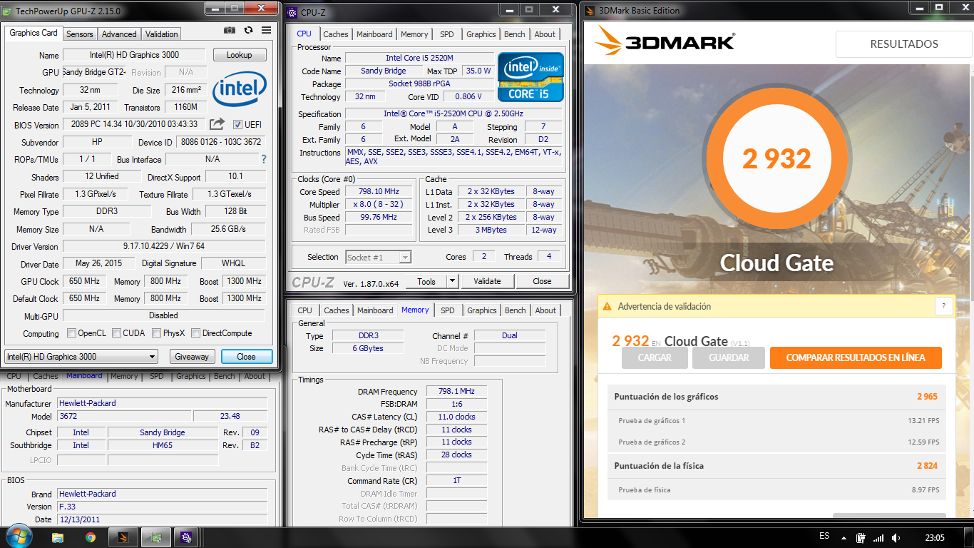
Task: Open Caches tab in the top CPU-Z window
Action: [x=336, y=34]
